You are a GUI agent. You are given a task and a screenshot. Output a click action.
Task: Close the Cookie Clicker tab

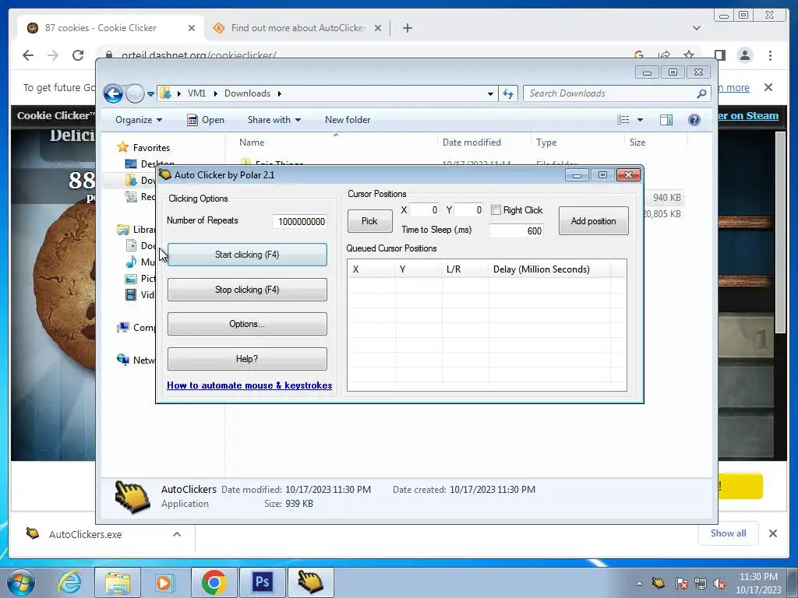(192, 28)
